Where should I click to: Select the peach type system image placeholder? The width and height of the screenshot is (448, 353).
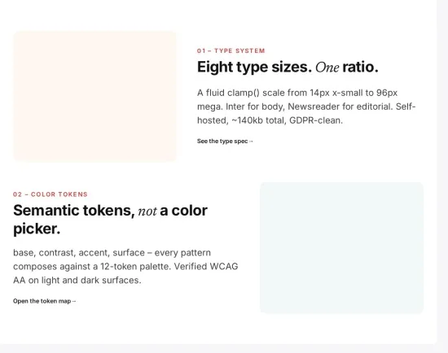tap(95, 97)
